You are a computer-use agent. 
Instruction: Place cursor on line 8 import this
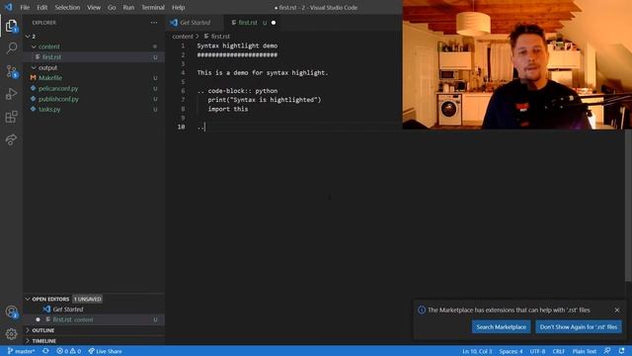tap(228, 109)
